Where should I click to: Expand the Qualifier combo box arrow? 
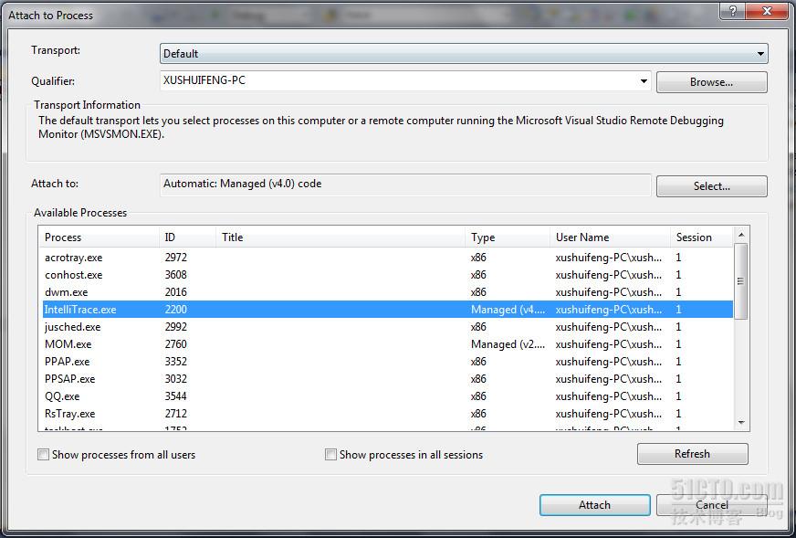click(644, 81)
